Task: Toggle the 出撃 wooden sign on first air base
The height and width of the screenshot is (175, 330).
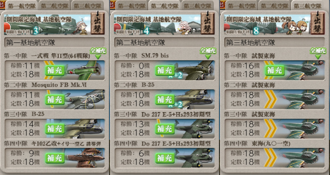Action: 98,23
